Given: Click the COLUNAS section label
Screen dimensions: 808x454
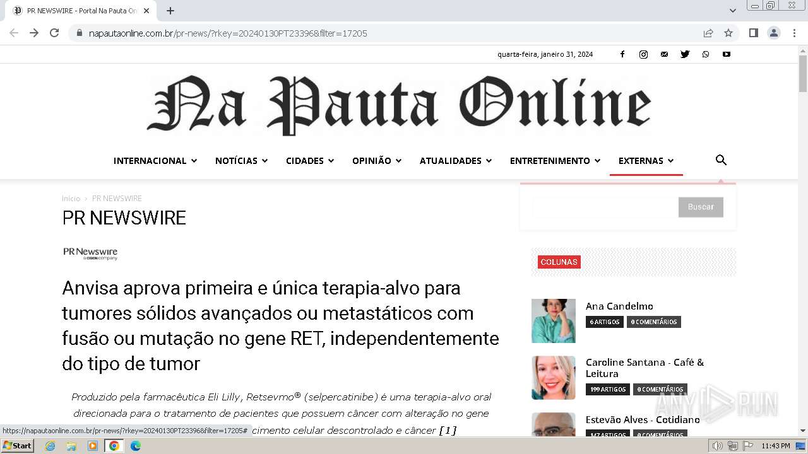Looking at the screenshot, I should [x=559, y=262].
